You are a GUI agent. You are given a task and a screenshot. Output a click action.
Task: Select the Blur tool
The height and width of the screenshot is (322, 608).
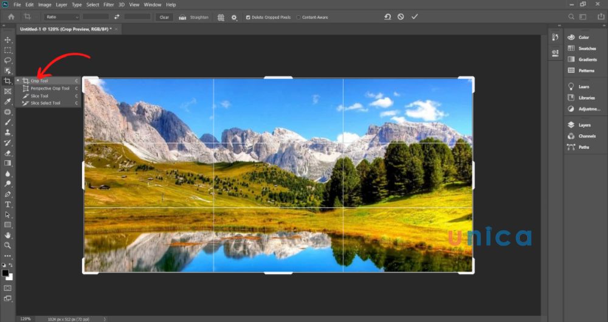pyautogui.click(x=7, y=174)
